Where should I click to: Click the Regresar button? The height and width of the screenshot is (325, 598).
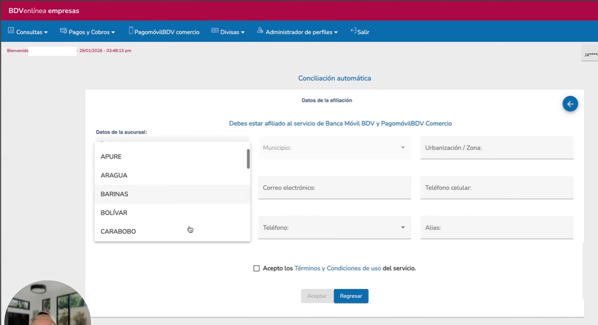click(351, 296)
